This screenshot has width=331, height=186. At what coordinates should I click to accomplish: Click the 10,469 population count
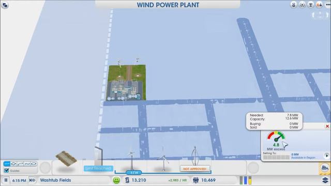click(x=208, y=180)
